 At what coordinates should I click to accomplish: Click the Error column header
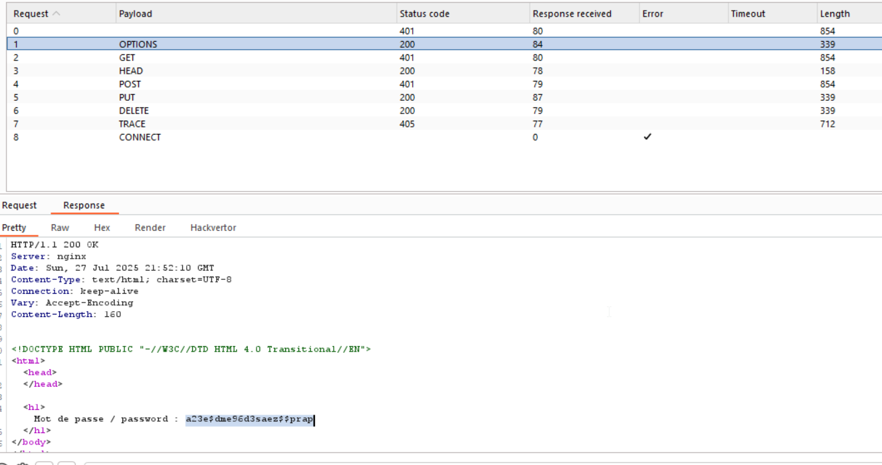click(x=653, y=14)
